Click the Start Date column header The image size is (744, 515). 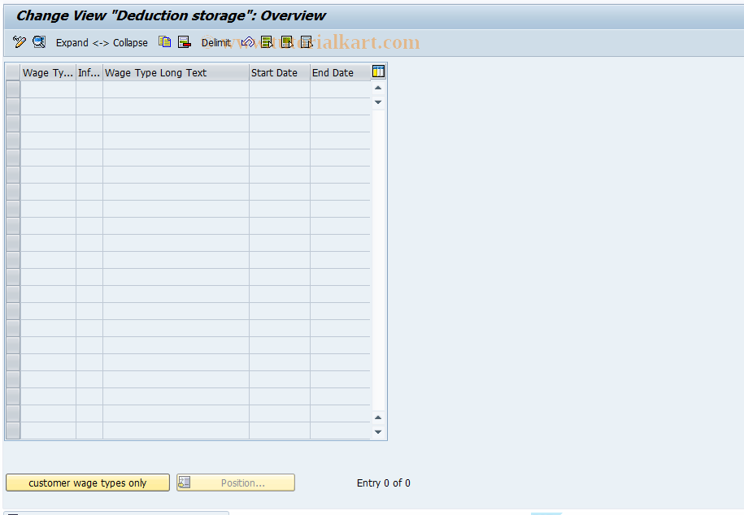[x=280, y=72]
